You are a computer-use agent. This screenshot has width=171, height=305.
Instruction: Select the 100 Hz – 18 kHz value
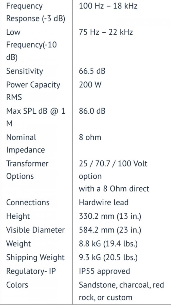pos(108,6)
